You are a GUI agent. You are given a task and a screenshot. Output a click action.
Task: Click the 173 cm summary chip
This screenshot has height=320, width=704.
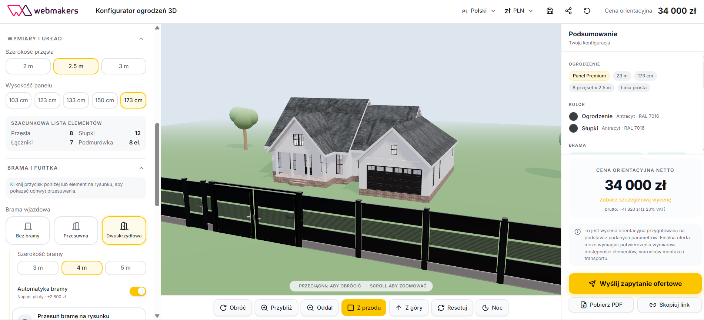pyautogui.click(x=645, y=76)
